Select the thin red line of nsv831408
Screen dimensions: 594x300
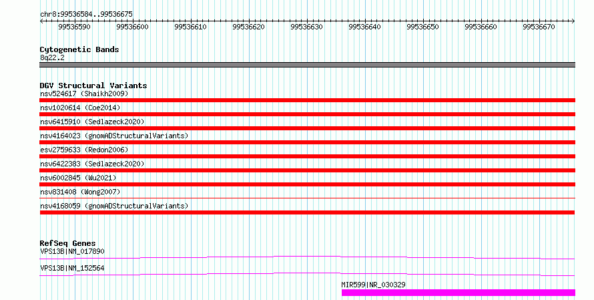point(307,198)
